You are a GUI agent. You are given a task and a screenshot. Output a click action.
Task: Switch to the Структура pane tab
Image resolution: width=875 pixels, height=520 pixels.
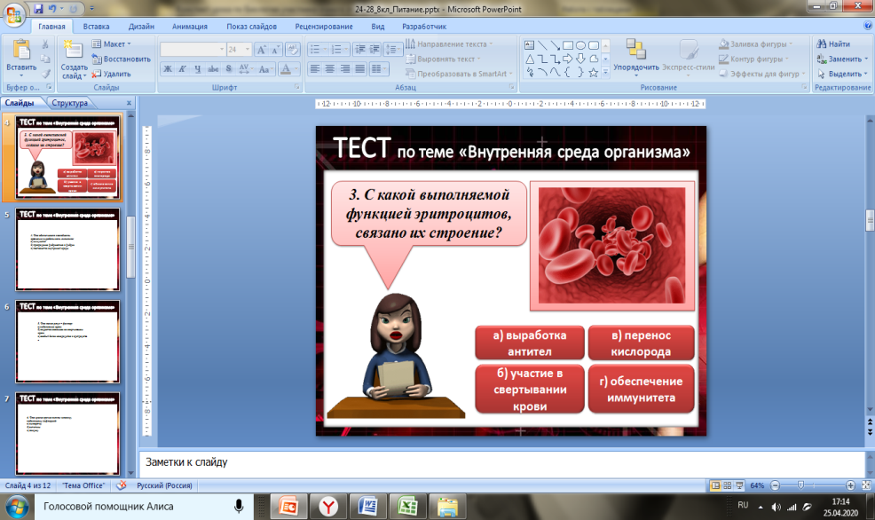point(69,104)
